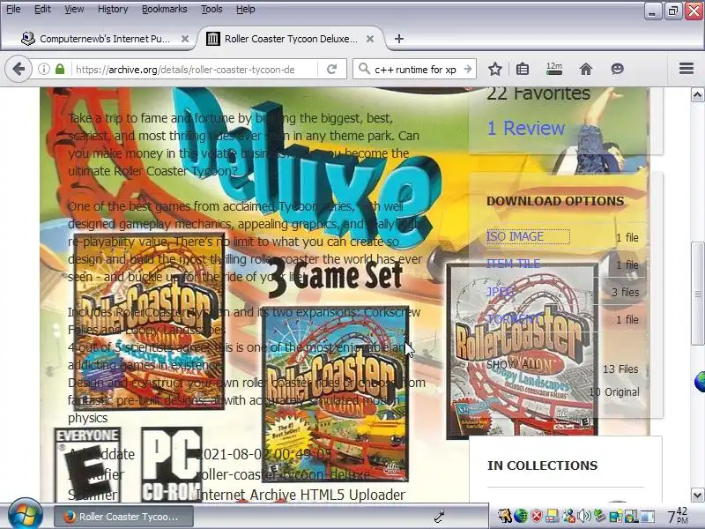Bookmark this page with the star icon

pos(495,70)
